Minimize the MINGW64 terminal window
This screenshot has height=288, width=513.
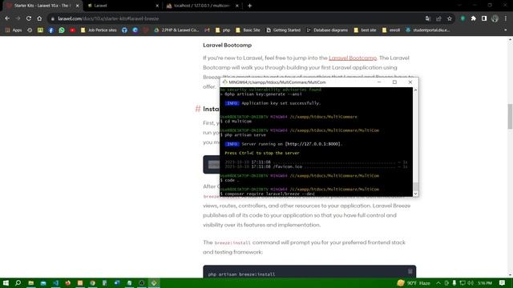pos(379,82)
